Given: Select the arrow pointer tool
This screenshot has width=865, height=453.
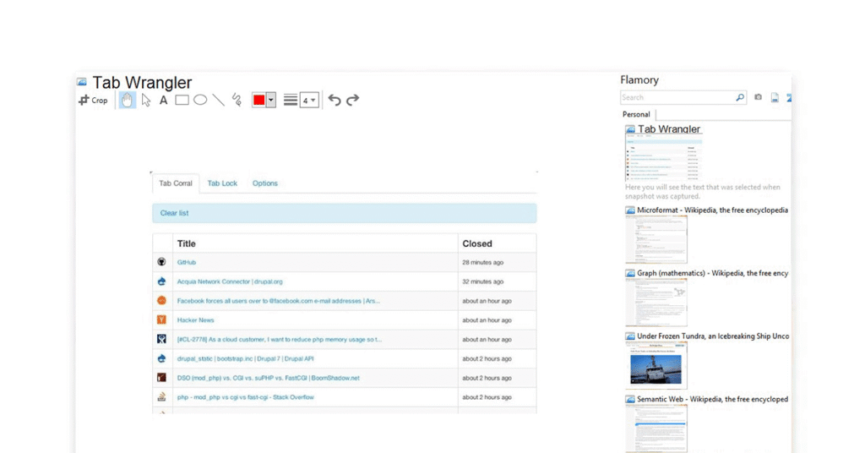Looking at the screenshot, I should pos(145,100).
